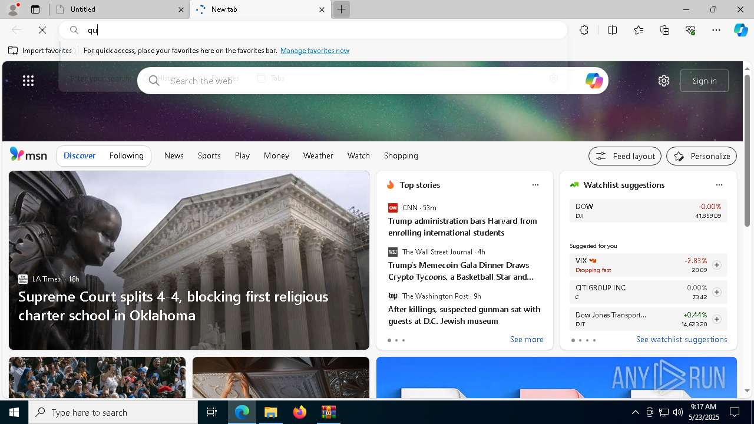Open Watchlist suggestions more options menu
Viewport: 754px width, 424px height.
point(719,185)
